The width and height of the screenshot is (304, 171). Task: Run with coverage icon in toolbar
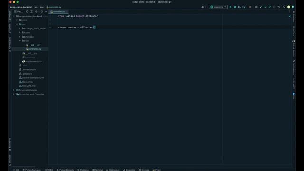pos(239,7)
